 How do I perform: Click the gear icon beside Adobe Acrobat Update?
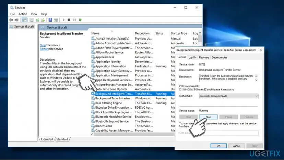93,43
